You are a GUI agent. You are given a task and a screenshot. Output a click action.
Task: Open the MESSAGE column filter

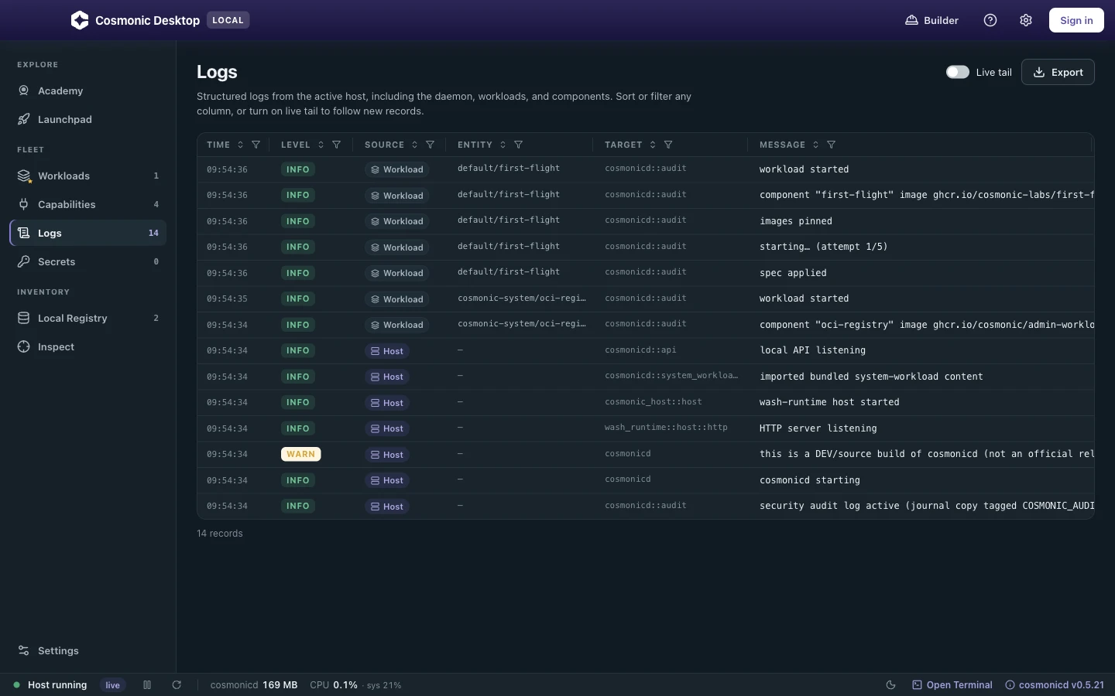pos(832,145)
